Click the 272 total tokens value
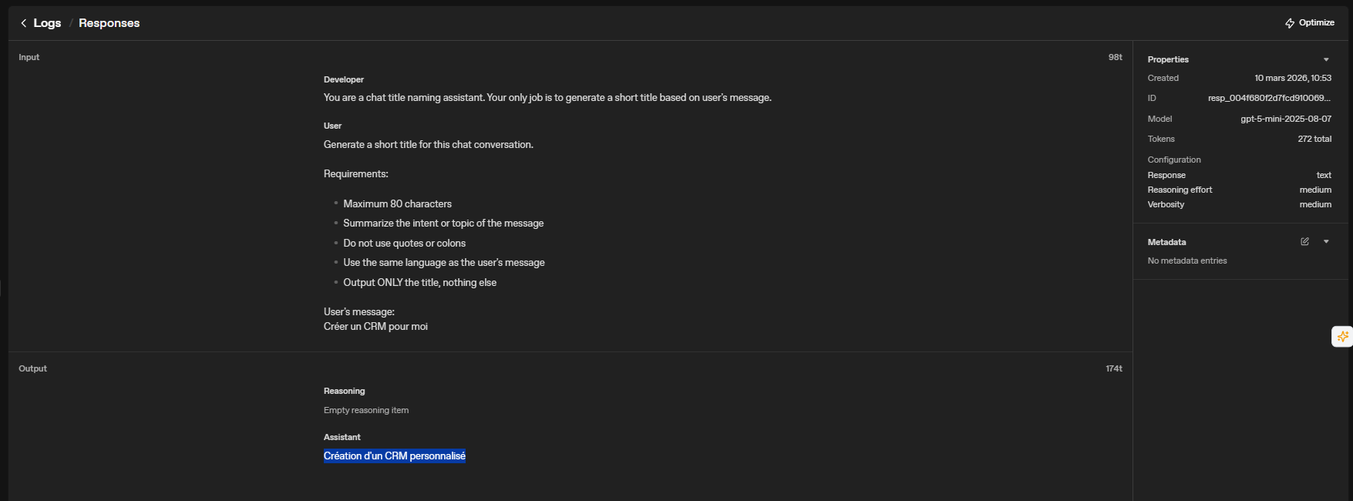 click(x=1314, y=139)
